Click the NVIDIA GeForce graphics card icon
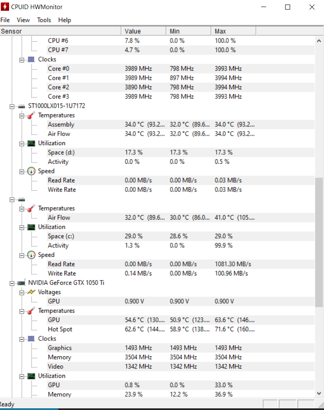Viewport: 324px width, 410px height. (x=21, y=283)
